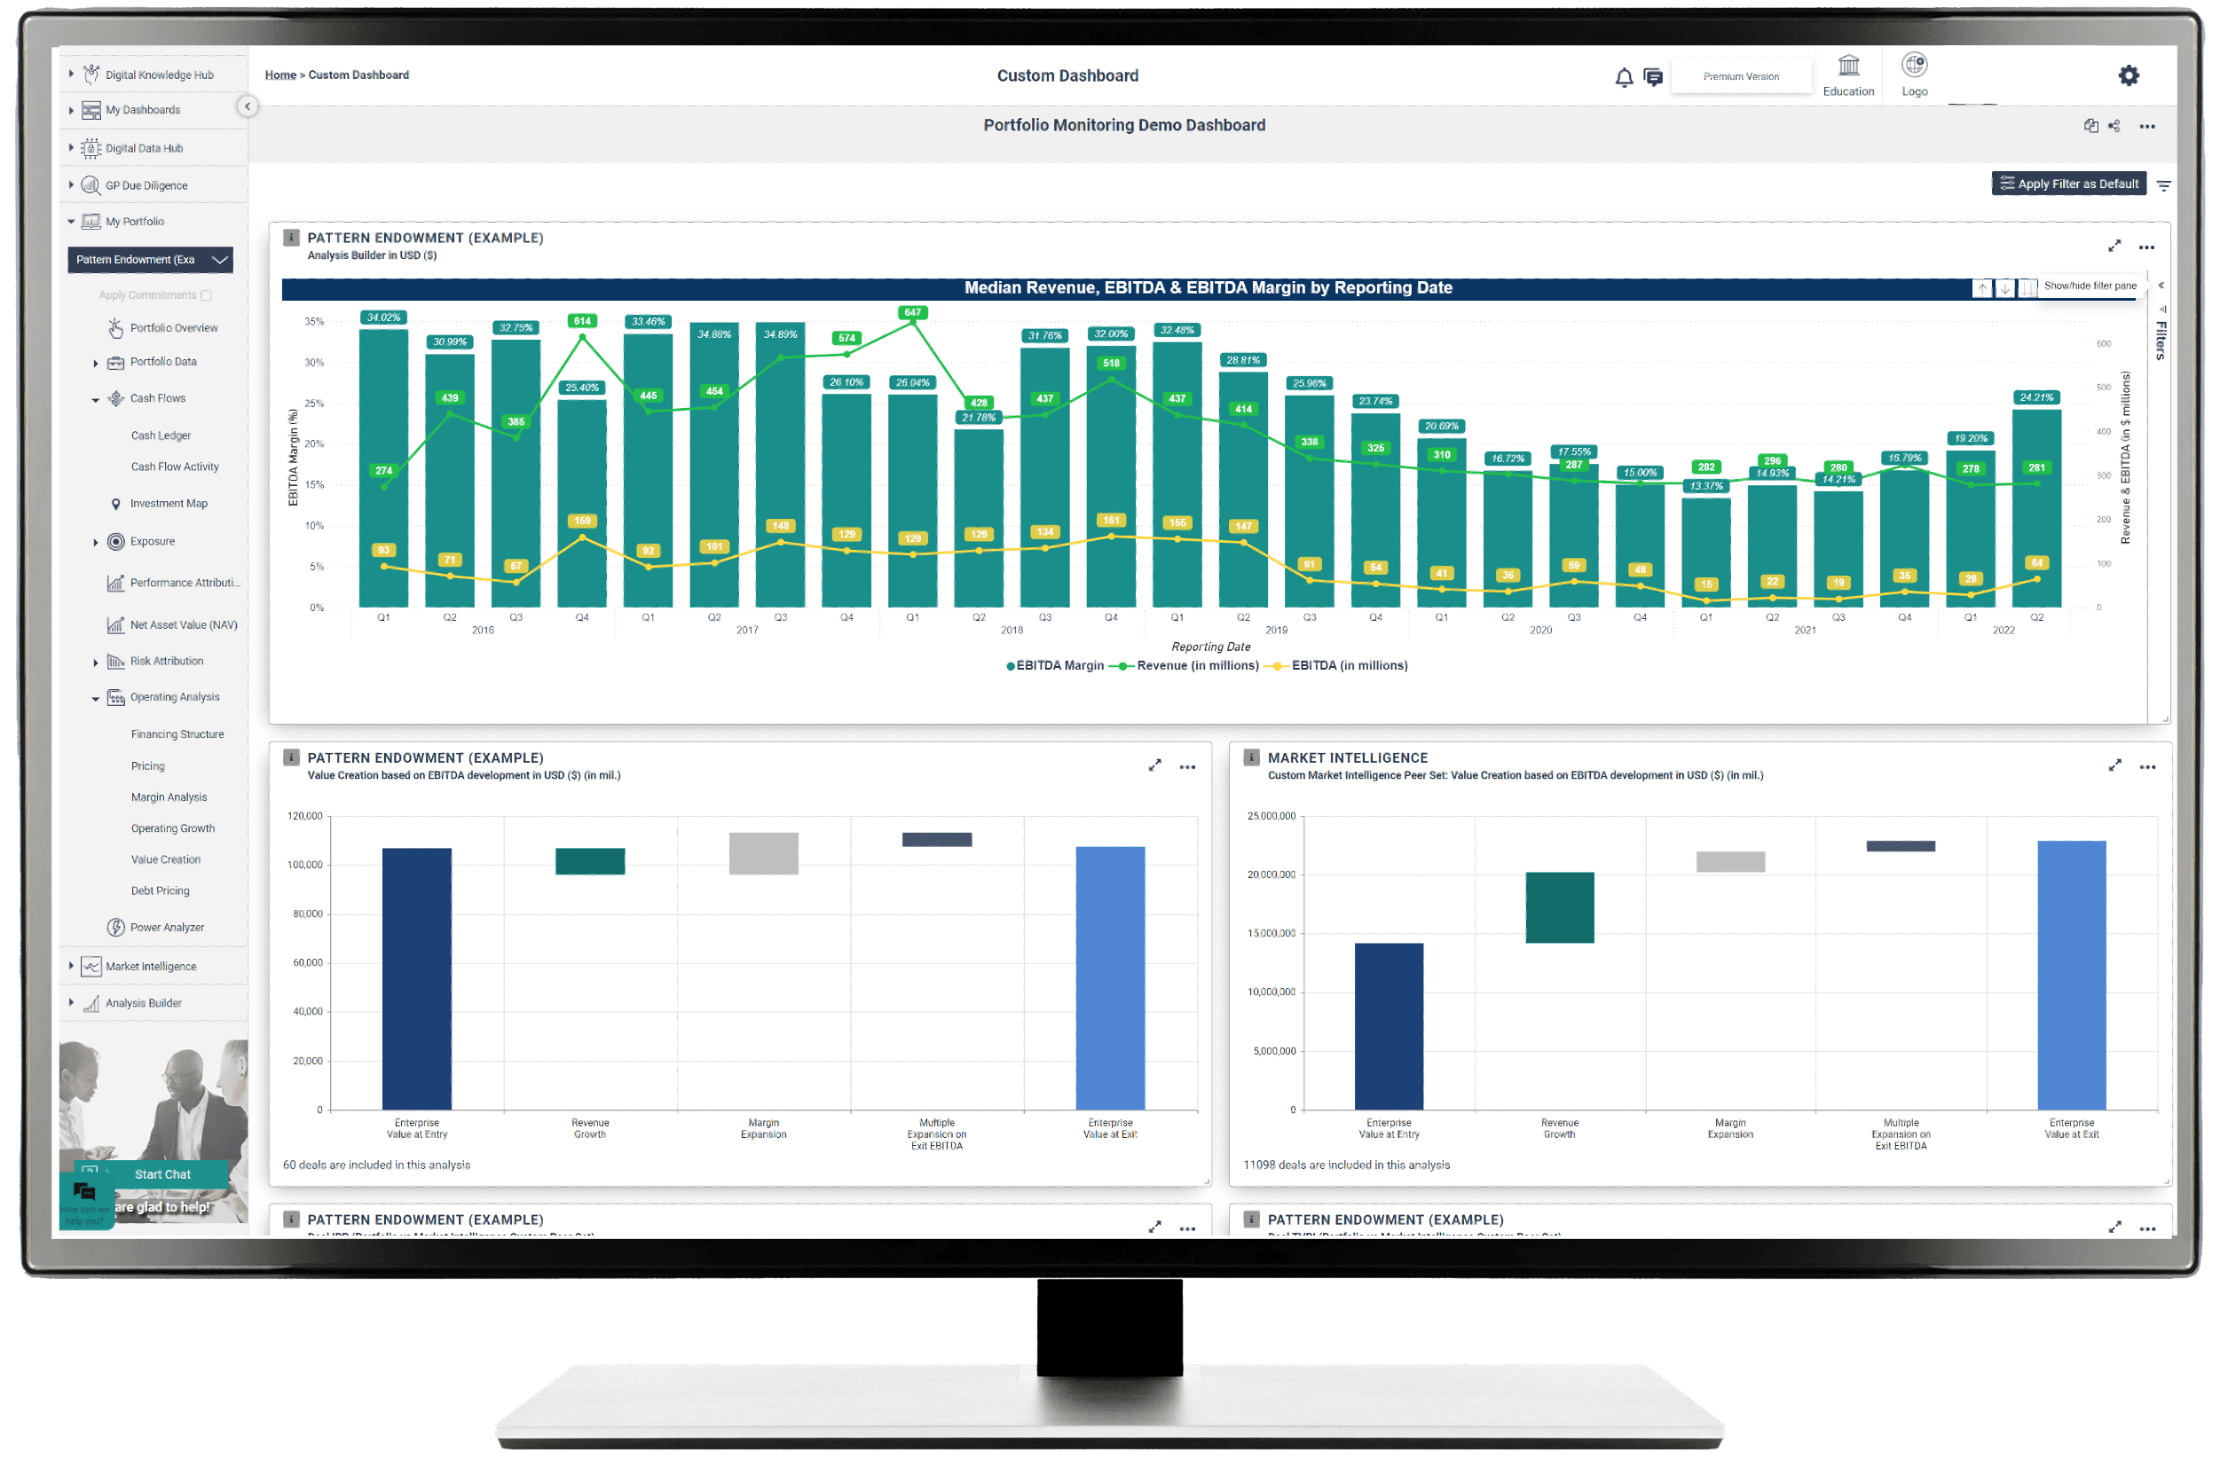Click the Power Analyzer icon

tap(115, 928)
